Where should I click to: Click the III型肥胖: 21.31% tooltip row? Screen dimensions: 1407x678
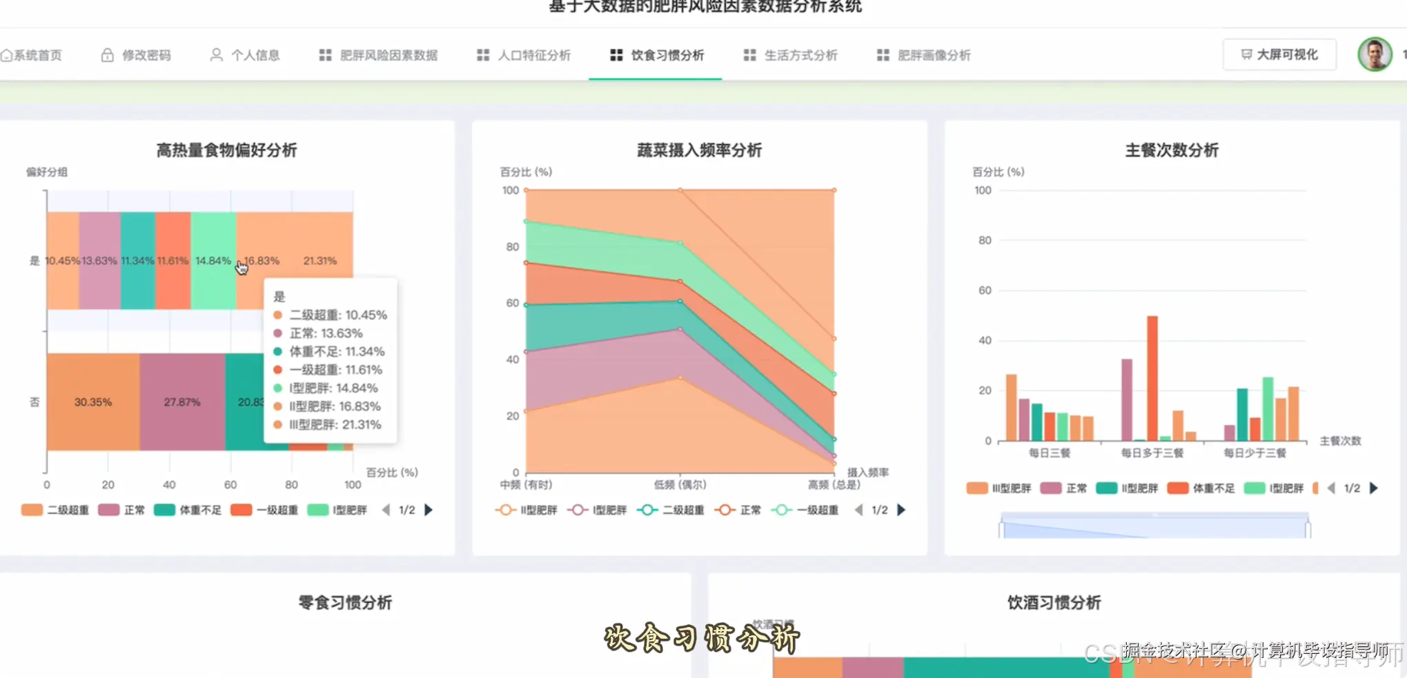[328, 425]
